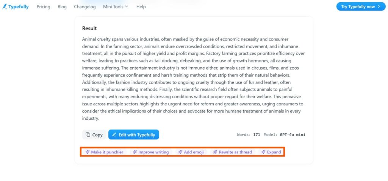Image resolution: width=388 pixels, height=181 pixels.
Task: Click the copy icon in Copy button
Action: click(88, 135)
